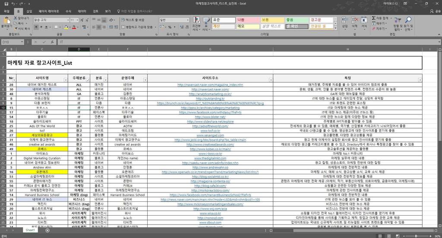
Task: Click the Paste (붙여넣기) clipboard icon
Action: [x=6, y=21]
